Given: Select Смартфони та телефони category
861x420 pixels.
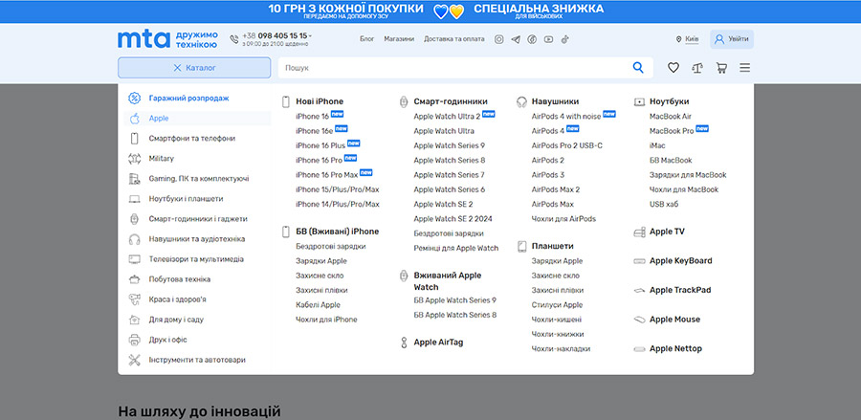Looking at the screenshot, I should (192, 139).
